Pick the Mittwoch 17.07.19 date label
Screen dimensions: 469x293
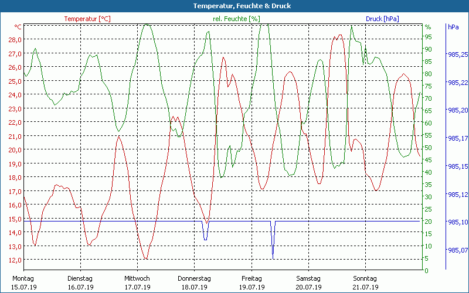point(137,282)
